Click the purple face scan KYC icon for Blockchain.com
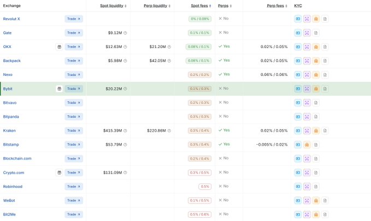 point(307,159)
